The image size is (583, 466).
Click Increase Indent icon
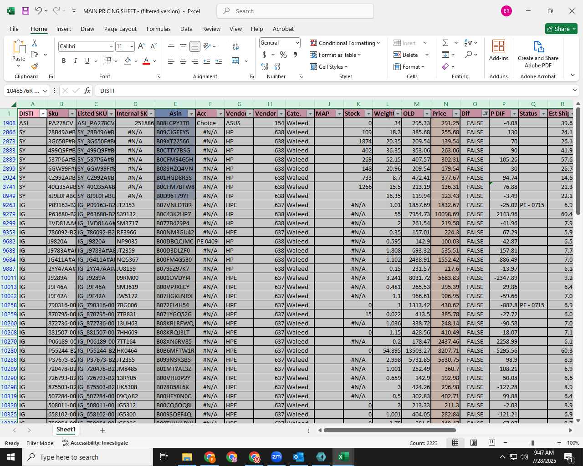pyautogui.click(x=219, y=61)
